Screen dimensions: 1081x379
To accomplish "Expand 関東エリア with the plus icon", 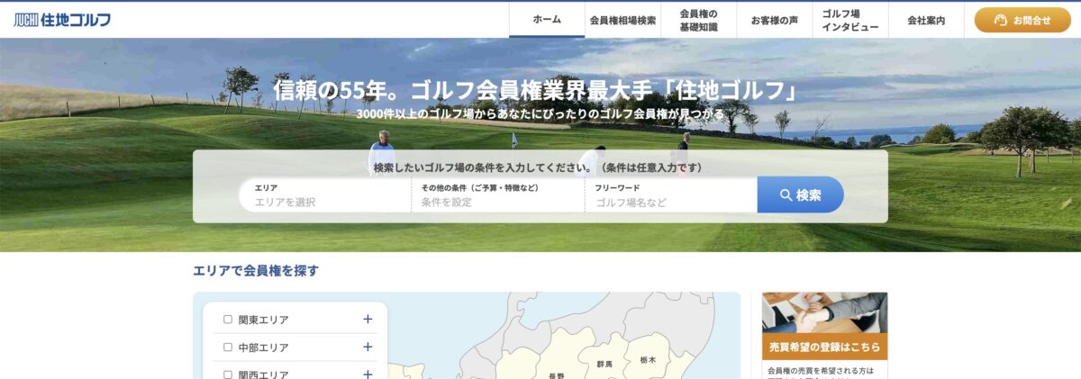I will [368, 320].
